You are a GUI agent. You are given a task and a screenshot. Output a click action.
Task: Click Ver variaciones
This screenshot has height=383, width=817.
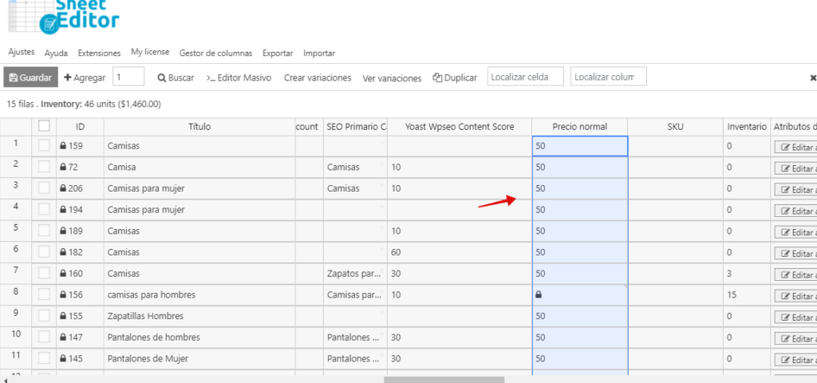pos(392,78)
